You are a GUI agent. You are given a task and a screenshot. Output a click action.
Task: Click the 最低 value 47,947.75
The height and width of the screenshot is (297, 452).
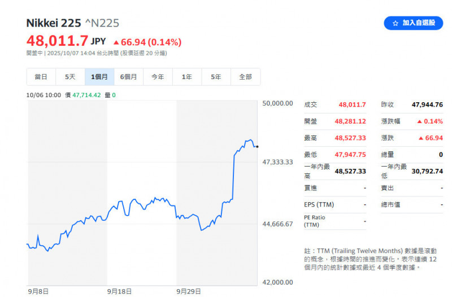pyautogui.click(x=350, y=155)
